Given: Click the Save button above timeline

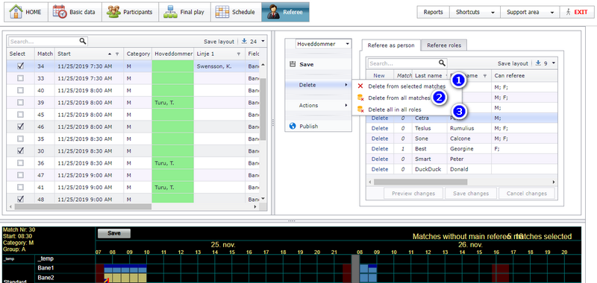Looking at the screenshot, I should tap(114, 233).
